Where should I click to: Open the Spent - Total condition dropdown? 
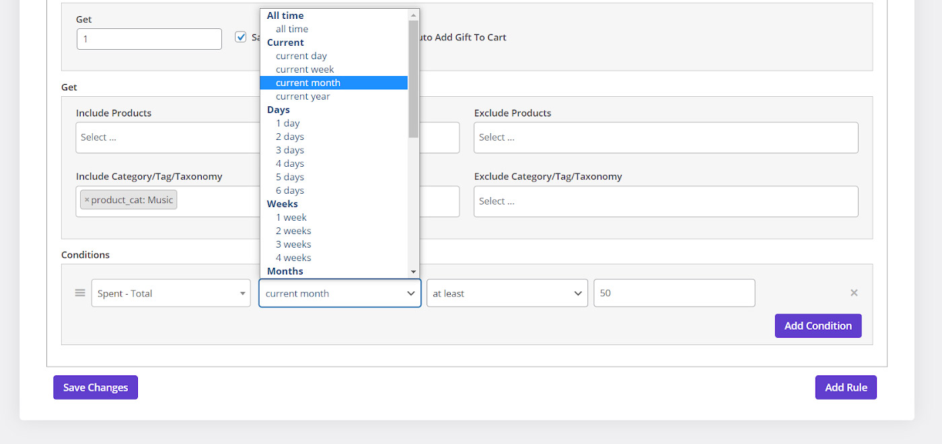click(x=171, y=293)
